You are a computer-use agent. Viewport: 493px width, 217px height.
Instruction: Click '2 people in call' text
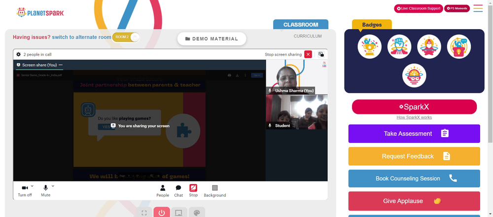tap(37, 54)
